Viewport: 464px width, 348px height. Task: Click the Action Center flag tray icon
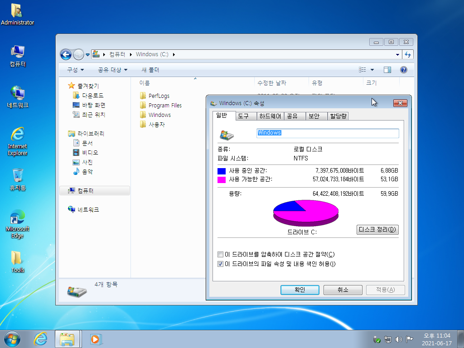click(409, 339)
